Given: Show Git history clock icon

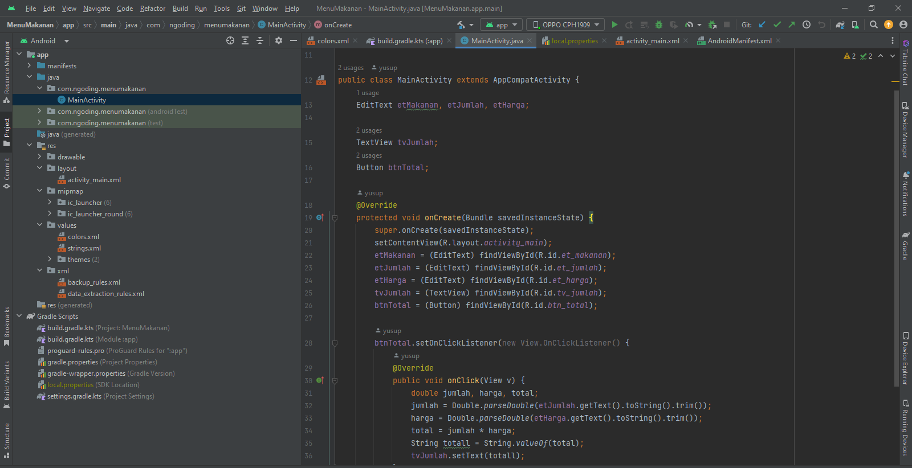Looking at the screenshot, I should [807, 24].
